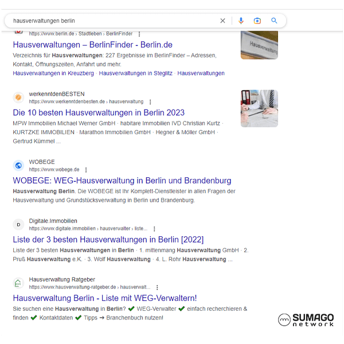Follow the Hausverwaltungen in Steglitz sitelink

pyautogui.click(x=135, y=73)
